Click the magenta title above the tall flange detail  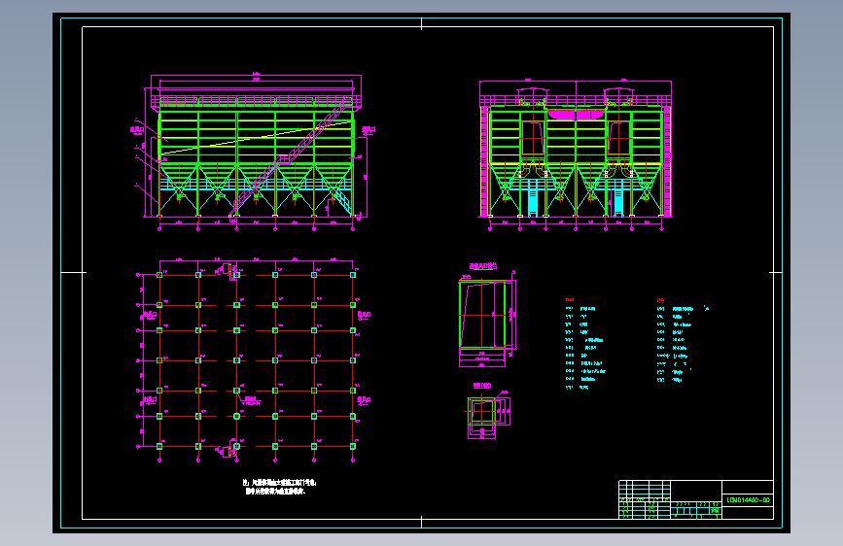483,266
